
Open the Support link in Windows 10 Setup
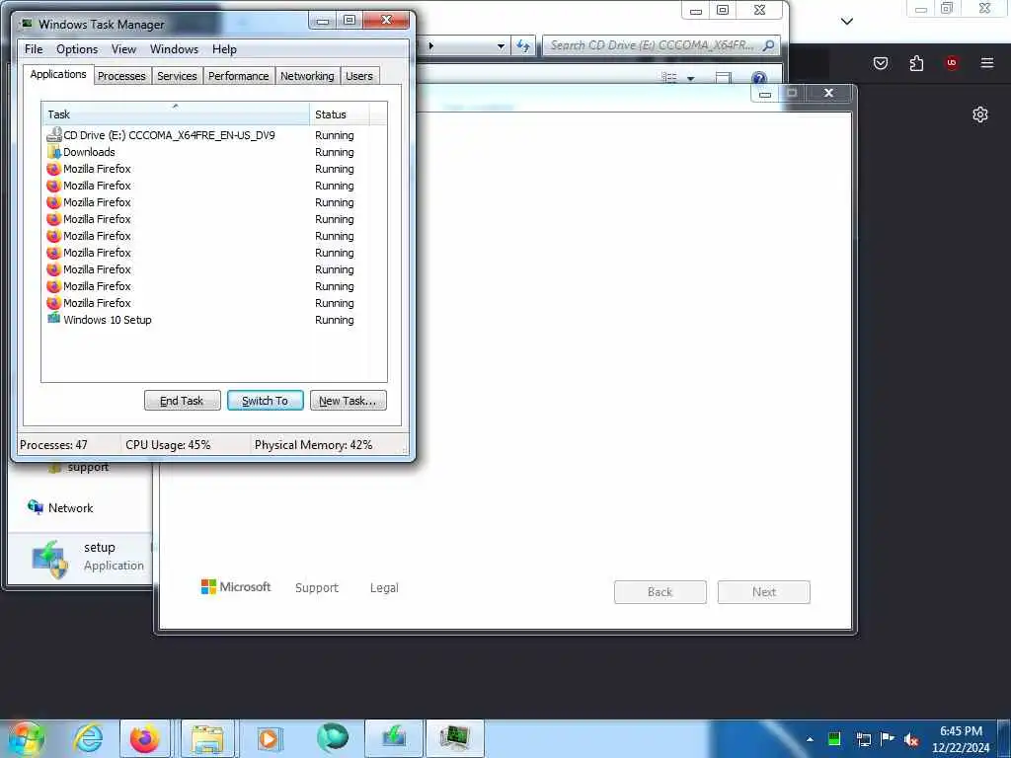coord(317,588)
